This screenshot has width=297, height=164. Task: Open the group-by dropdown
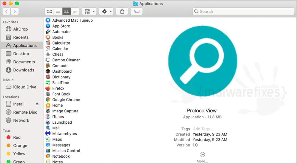click(89, 11)
